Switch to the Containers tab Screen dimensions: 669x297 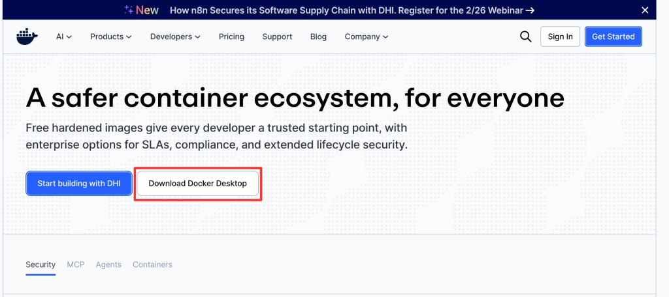pyautogui.click(x=152, y=264)
